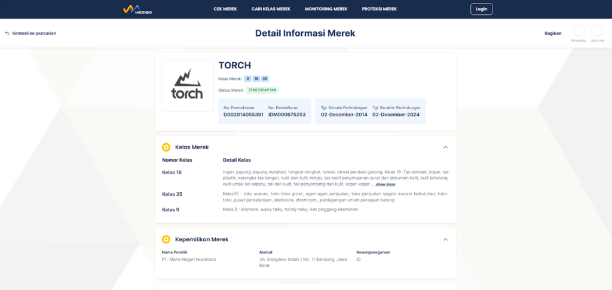This screenshot has height=290, width=612.
Task: Open the Cek Merek menu
Action: [x=225, y=9]
